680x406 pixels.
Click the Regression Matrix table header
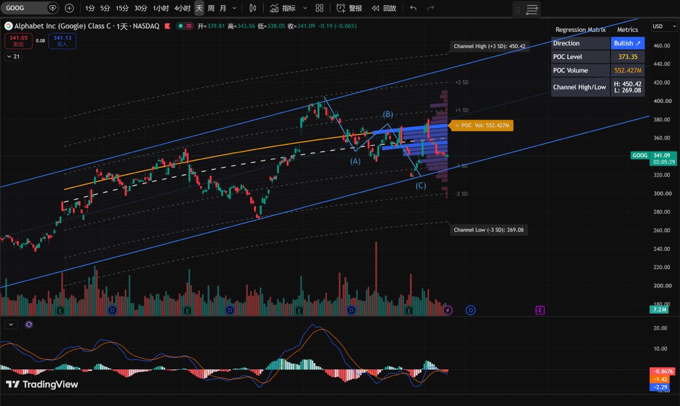point(580,29)
